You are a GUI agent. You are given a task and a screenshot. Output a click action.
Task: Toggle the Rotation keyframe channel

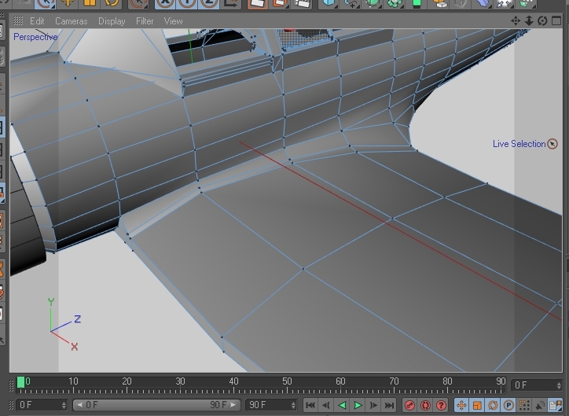point(491,405)
